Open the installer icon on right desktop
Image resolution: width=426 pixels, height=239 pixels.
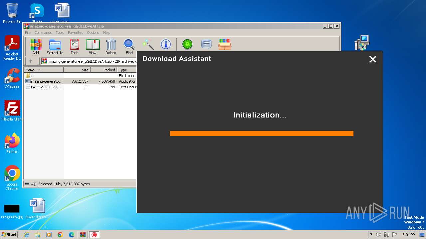pos(362,42)
